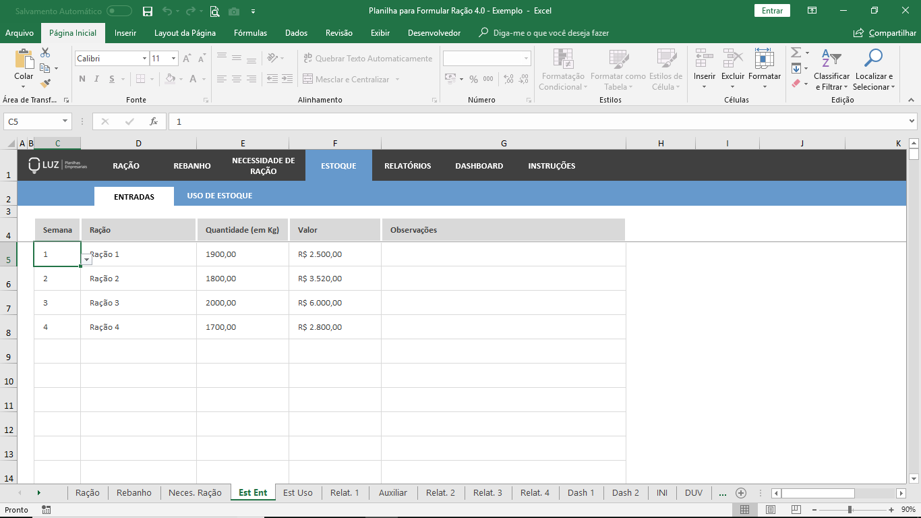Click the Save icon in quick access toolbar
Screen dimensions: 921x518
[148, 11]
